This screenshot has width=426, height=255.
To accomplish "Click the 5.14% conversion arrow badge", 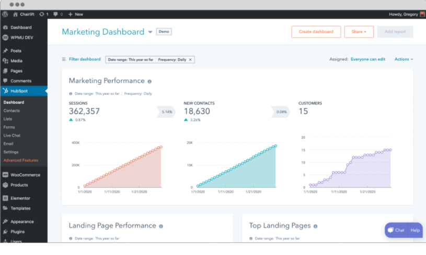I will (x=166, y=112).
